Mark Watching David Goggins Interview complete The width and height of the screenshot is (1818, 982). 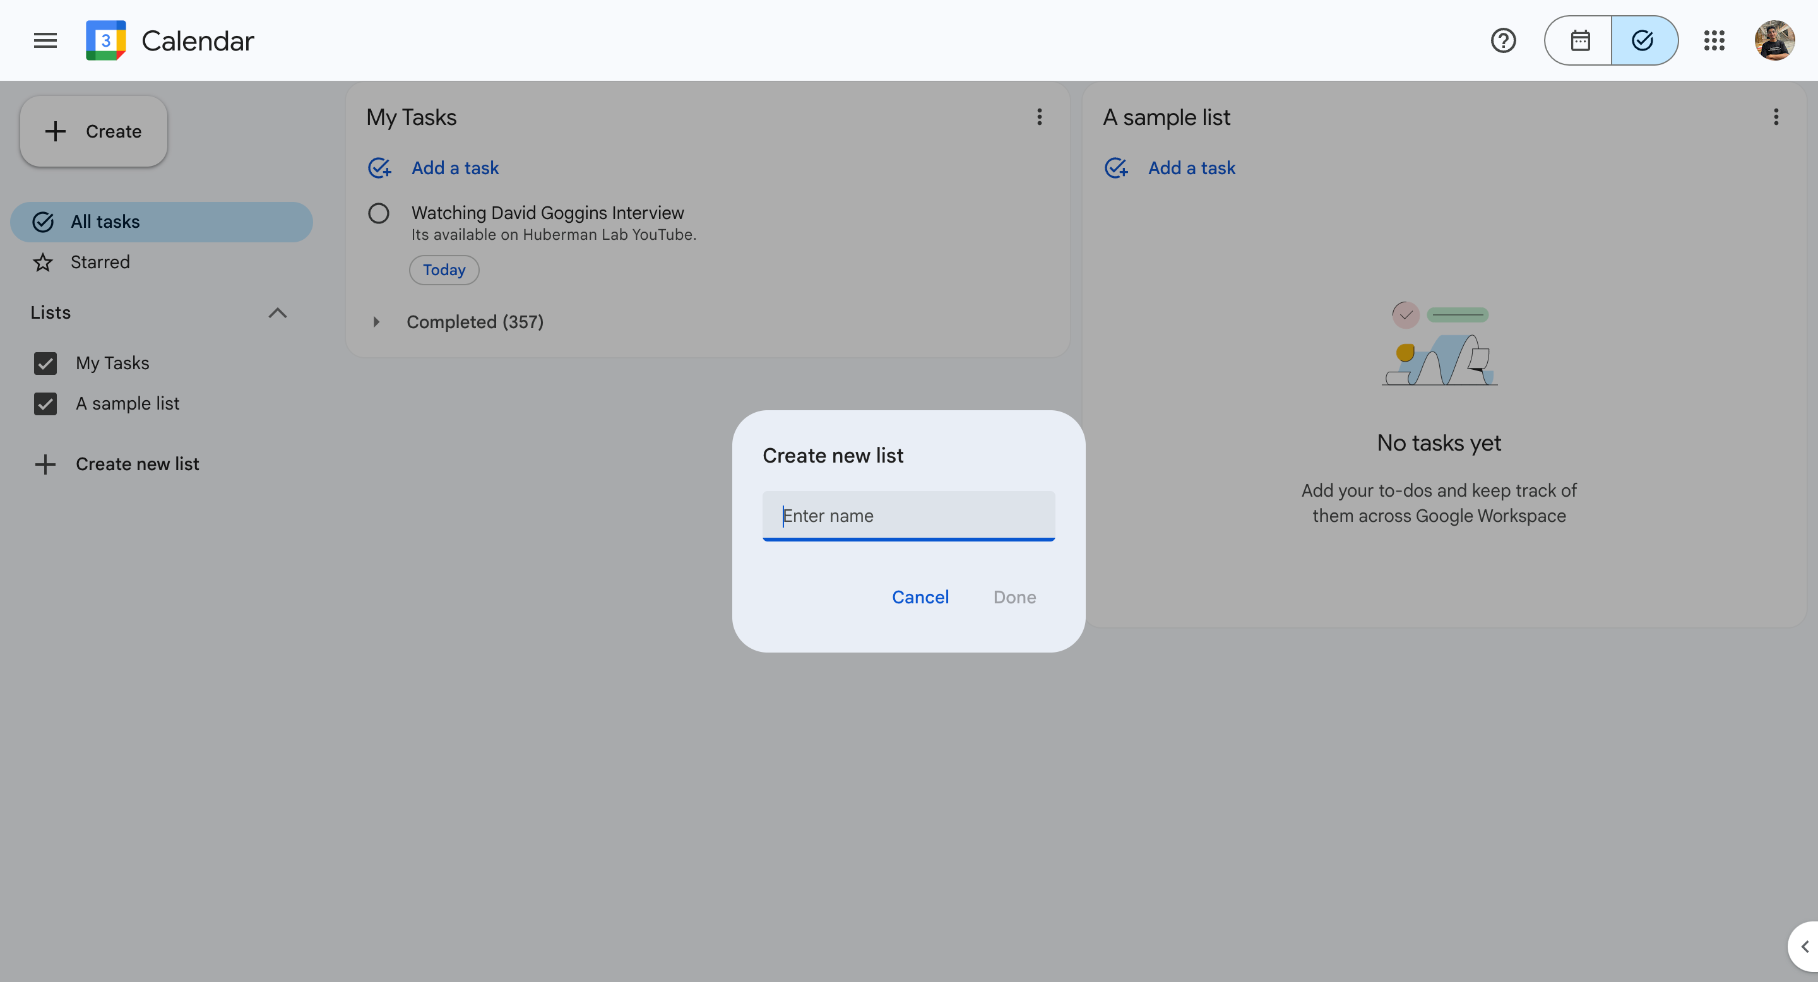[379, 213]
